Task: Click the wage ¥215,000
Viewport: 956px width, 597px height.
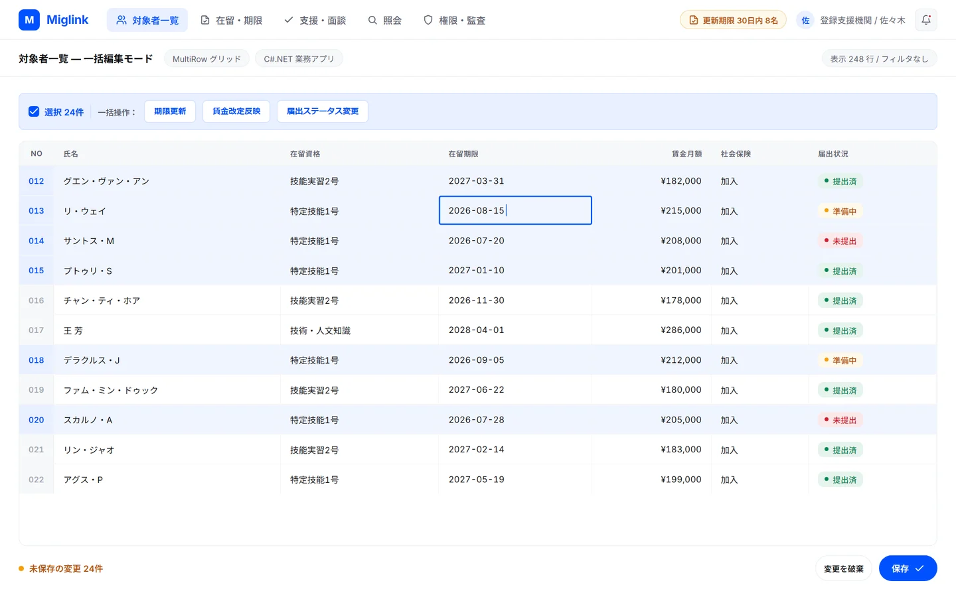Action: point(681,211)
